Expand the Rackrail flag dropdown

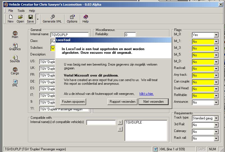216,69
